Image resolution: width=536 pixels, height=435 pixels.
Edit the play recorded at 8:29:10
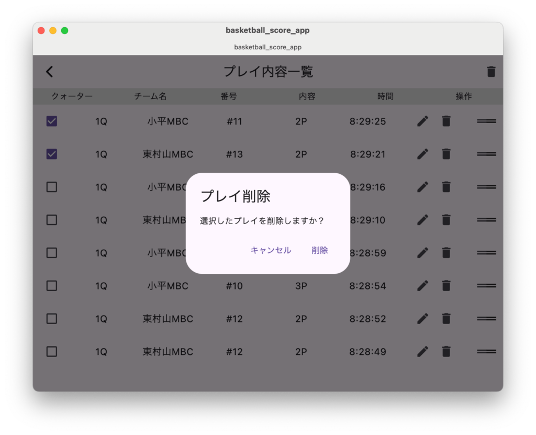click(x=422, y=219)
